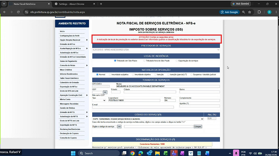This screenshot has height=156, width=279.
Task: Open Microsoft Edge on taskbar
Action: 141,153
